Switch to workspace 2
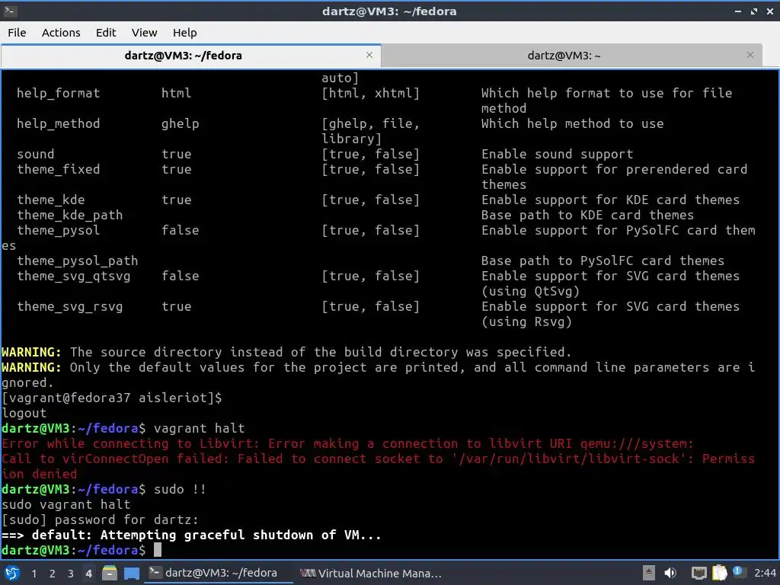This screenshot has height=585, width=780. 53,574
